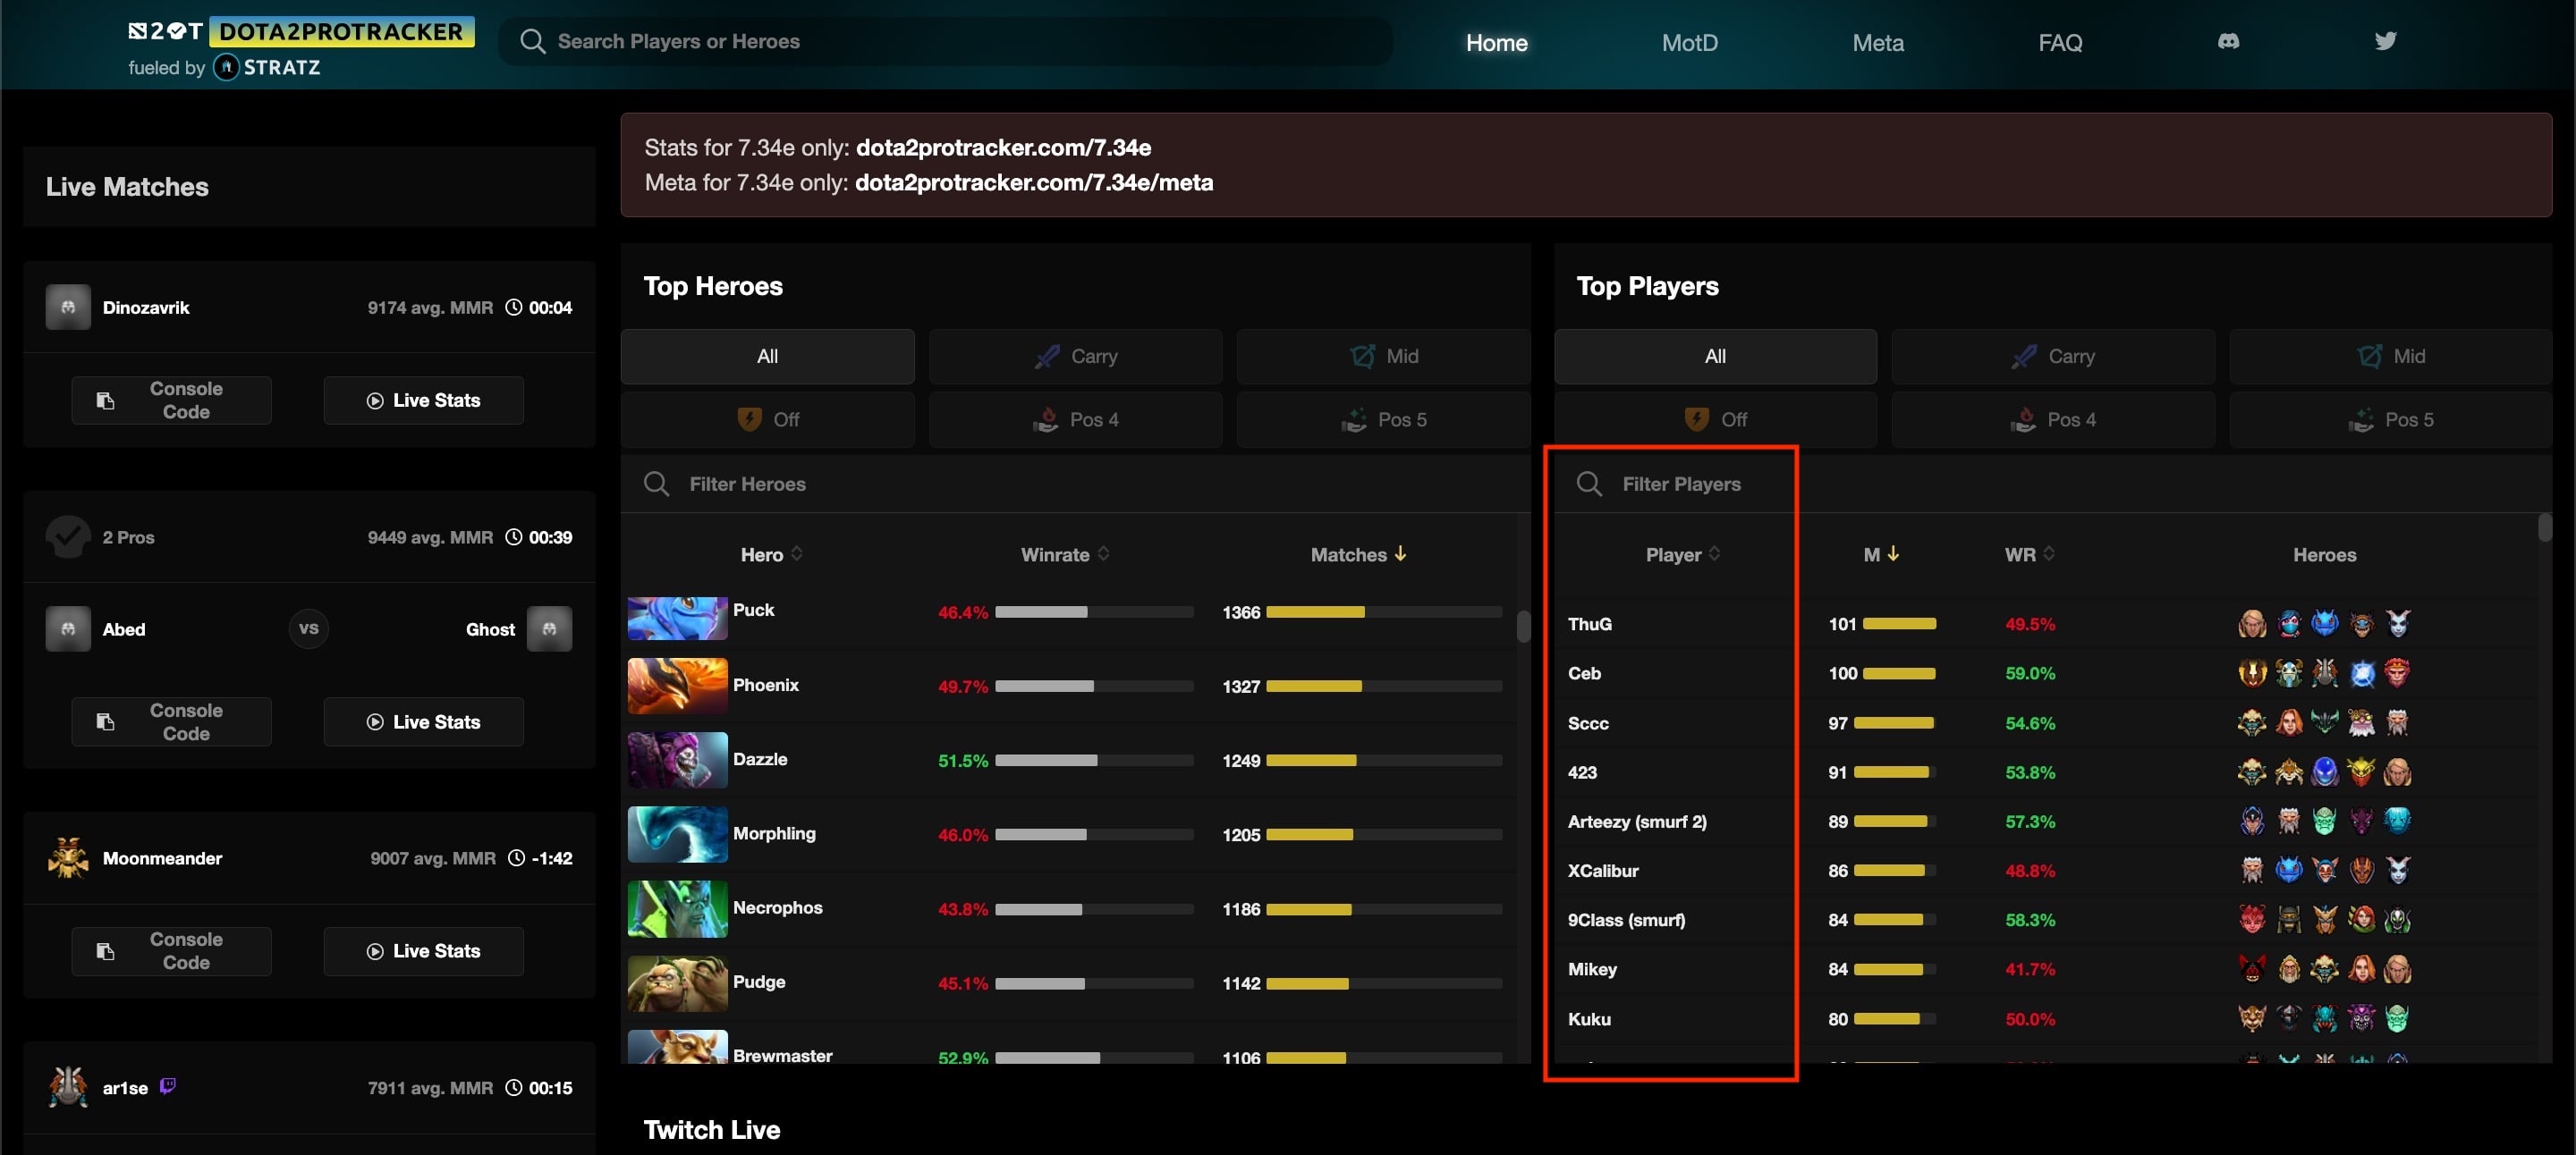This screenshot has width=2576, height=1155.
Task: Click Moonmeander's hero avatar icon
Action: tap(68, 858)
